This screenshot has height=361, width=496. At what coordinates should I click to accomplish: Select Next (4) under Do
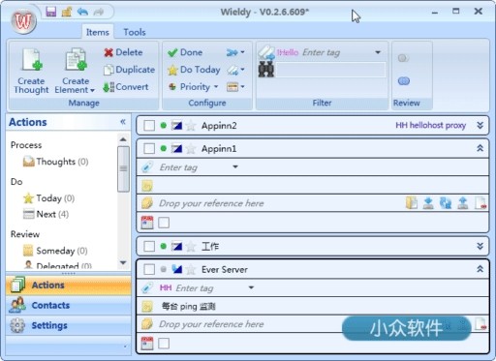pos(46,214)
